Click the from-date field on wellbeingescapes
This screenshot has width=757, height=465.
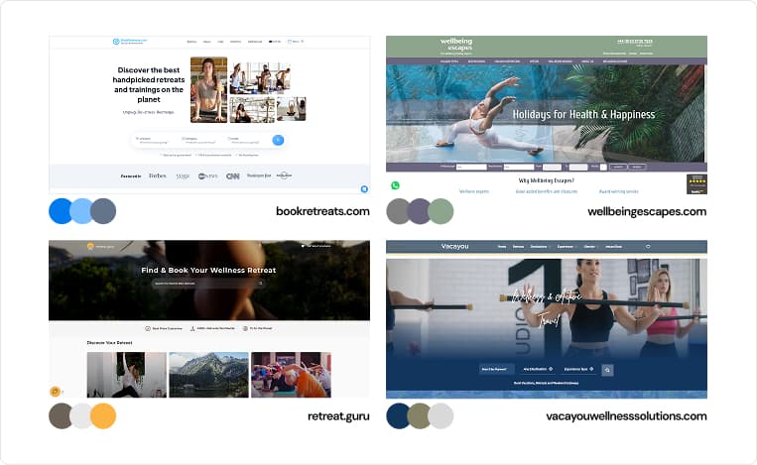(552, 167)
